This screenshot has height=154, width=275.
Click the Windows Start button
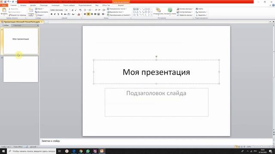tap(3, 151)
